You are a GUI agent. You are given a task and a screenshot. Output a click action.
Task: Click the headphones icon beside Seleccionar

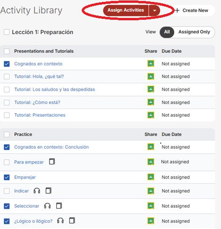point(47,206)
